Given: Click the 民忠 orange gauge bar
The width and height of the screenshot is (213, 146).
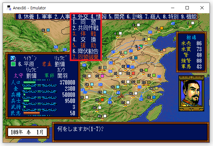Looking at the screenshot, I should [32, 113].
